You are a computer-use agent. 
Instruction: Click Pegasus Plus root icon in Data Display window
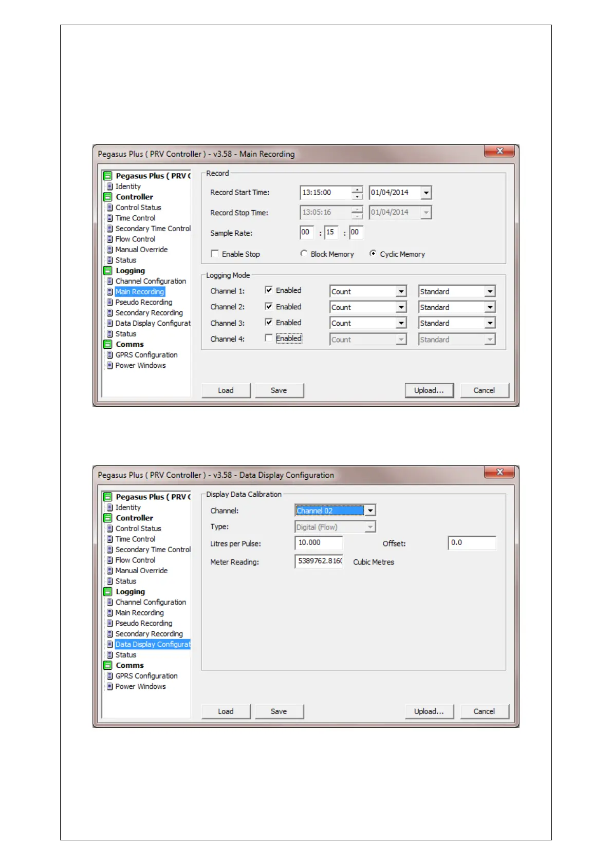pos(107,497)
